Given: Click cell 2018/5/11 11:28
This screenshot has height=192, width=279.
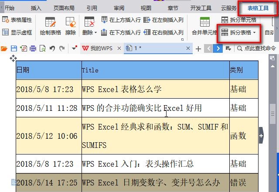Looking at the screenshot, I should 49,108.
